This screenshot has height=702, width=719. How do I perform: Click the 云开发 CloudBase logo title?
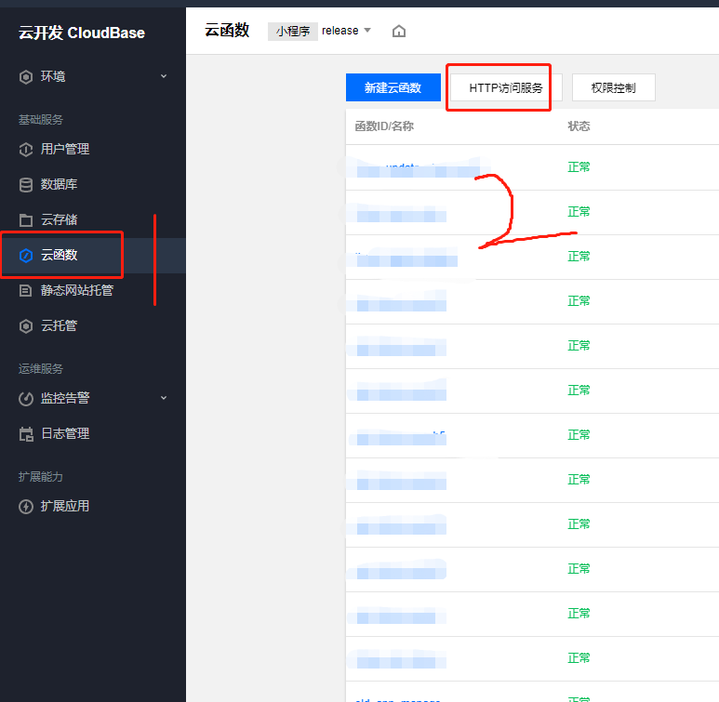[82, 33]
